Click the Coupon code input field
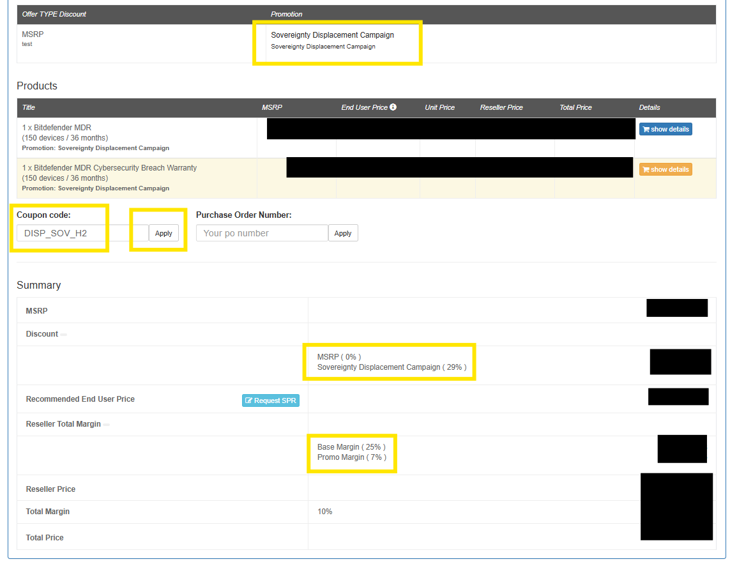Viewport: 730px width, 564px height. pos(82,233)
